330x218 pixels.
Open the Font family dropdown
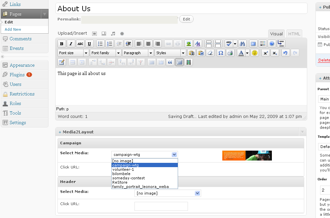pos(105,53)
